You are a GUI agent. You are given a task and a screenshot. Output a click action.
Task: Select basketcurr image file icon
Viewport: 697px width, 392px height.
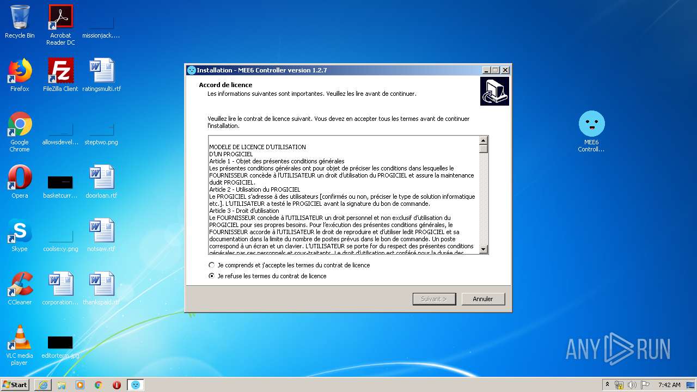coord(60,185)
